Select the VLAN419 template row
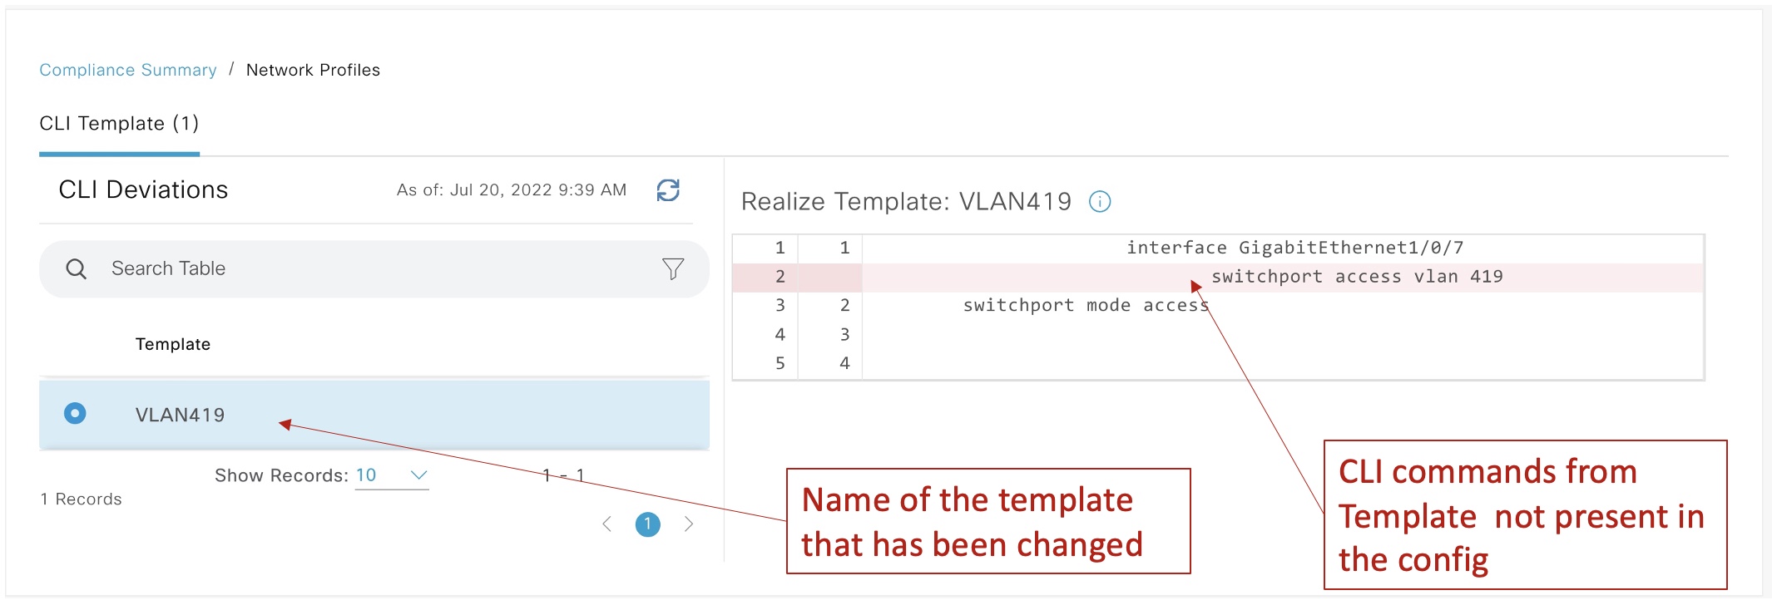This screenshot has height=605, width=1772. [x=374, y=415]
